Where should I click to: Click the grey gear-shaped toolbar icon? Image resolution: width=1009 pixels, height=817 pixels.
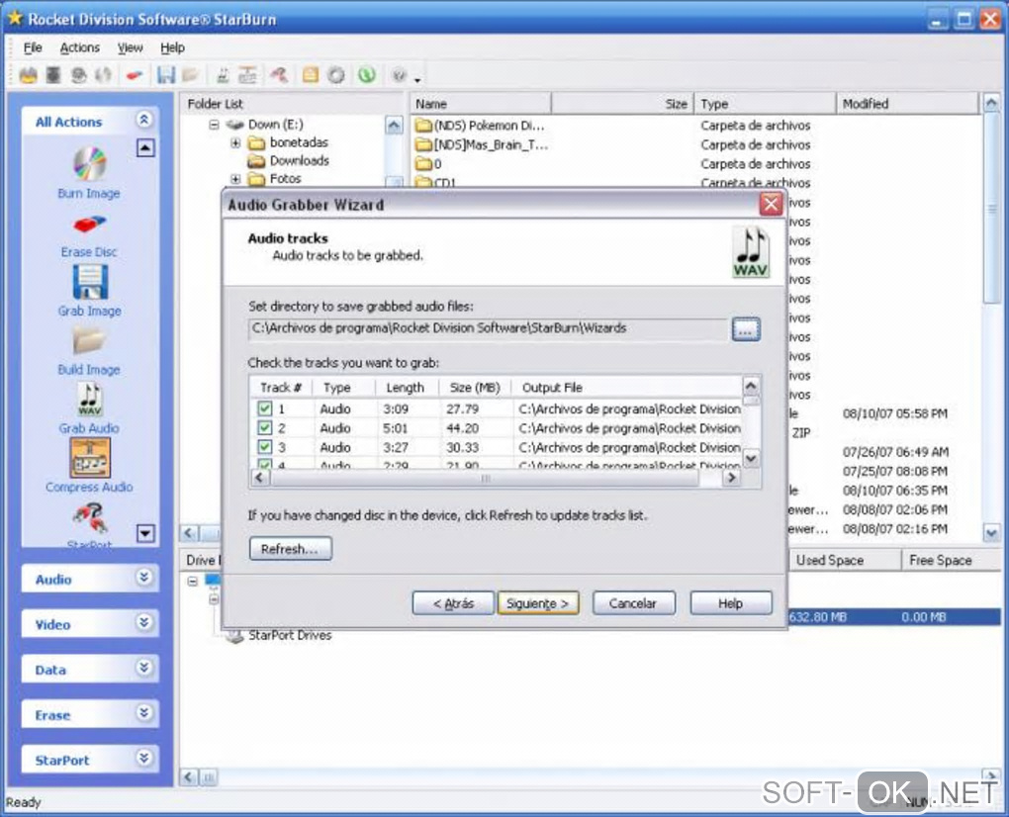pyautogui.click(x=336, y=75)
